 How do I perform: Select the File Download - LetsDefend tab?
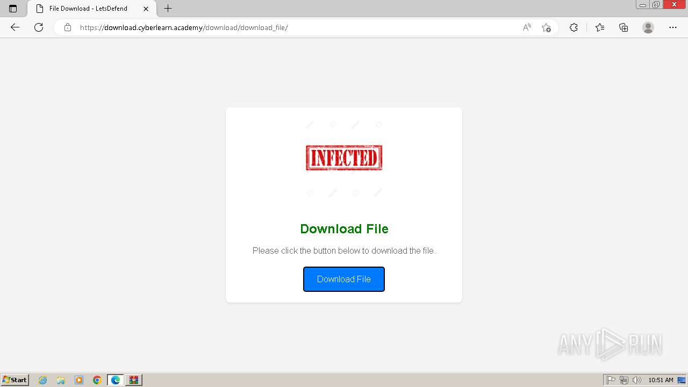click(91, 9)
